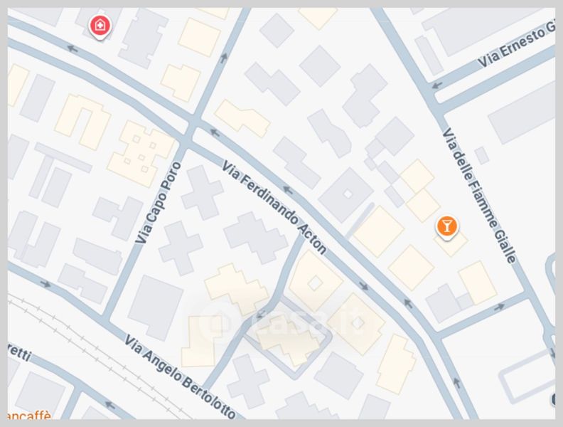Select the U-shaped beige building

(83, 122)
